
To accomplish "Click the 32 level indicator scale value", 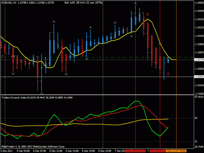I will [x=196, y=142].
